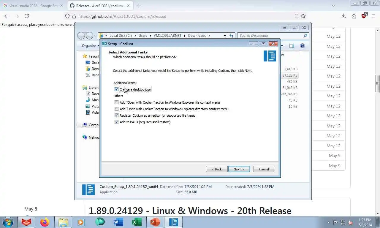This screenshot has width=380, height=228.
Task: Select Downloads in address breadcrumb
Action: pos(197,36)
